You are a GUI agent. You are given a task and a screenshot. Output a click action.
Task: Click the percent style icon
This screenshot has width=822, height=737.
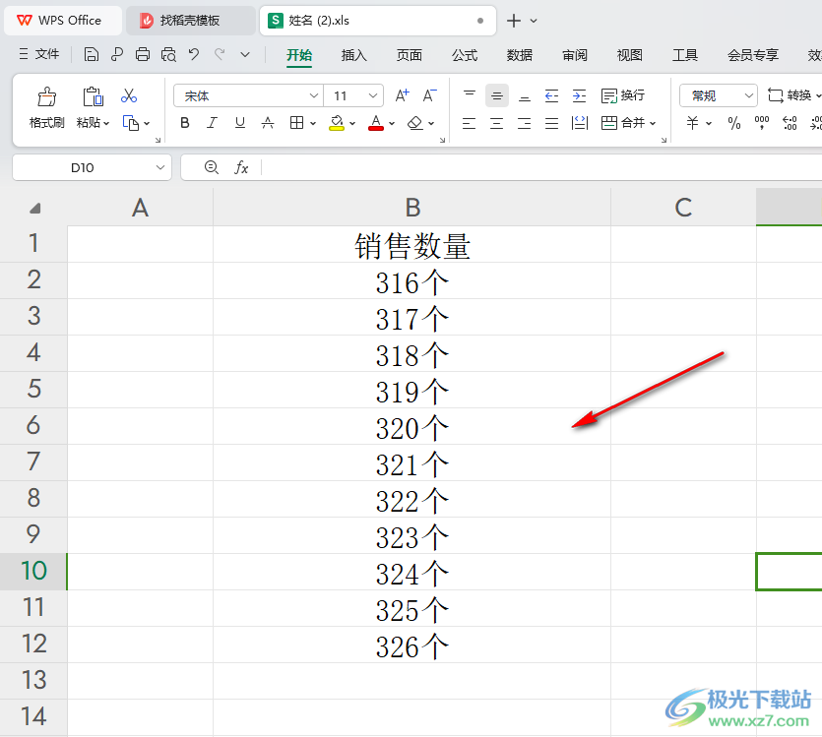coord(733,123)
